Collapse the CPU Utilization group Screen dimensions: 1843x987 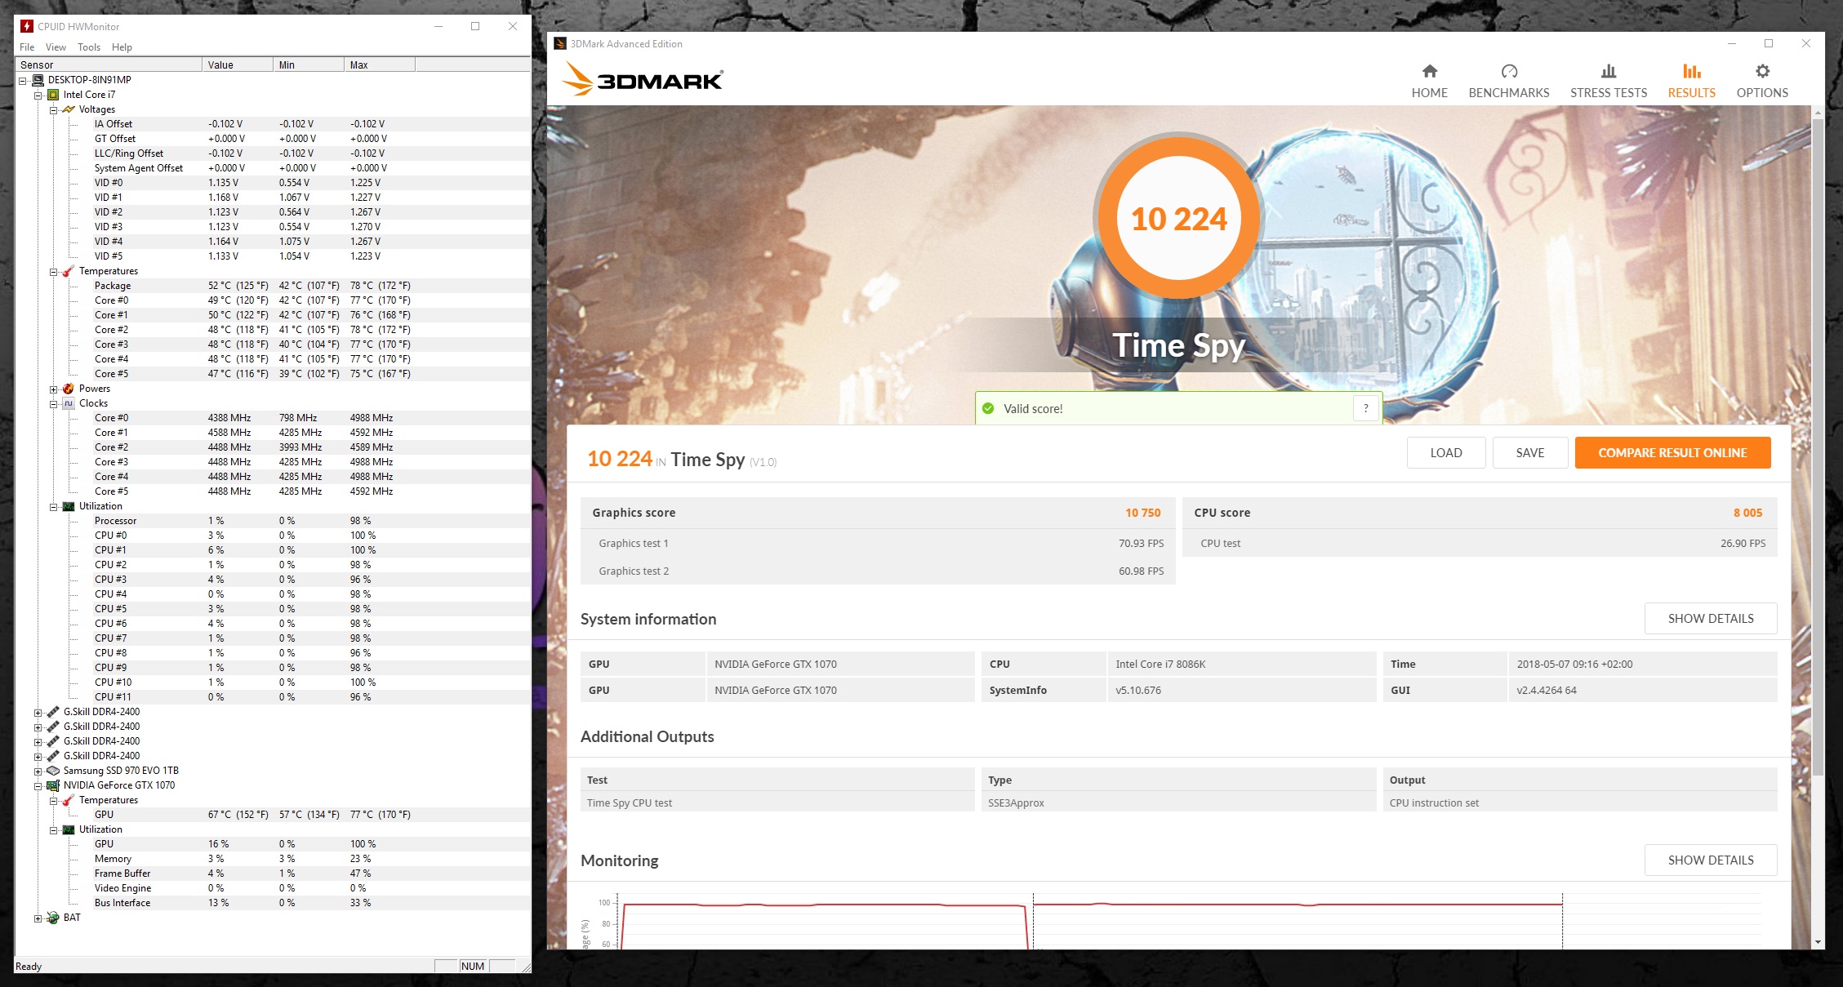(x=53, y=506)
